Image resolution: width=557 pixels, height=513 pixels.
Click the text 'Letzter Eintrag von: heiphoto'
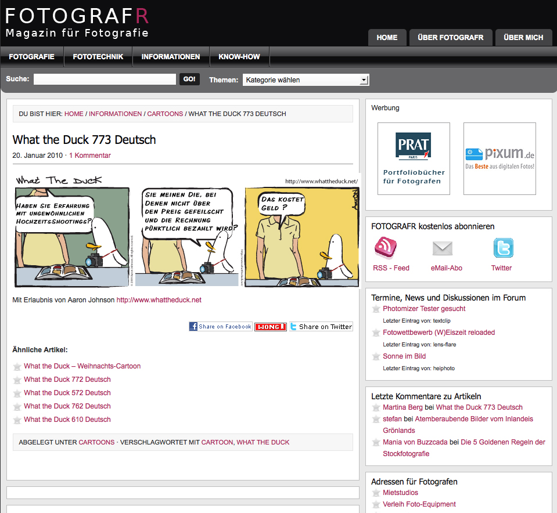click(x=419, y=369)
